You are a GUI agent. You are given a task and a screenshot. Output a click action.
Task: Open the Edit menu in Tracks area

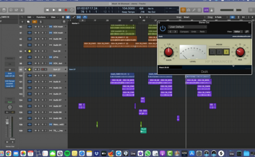(x=31, y=17)
